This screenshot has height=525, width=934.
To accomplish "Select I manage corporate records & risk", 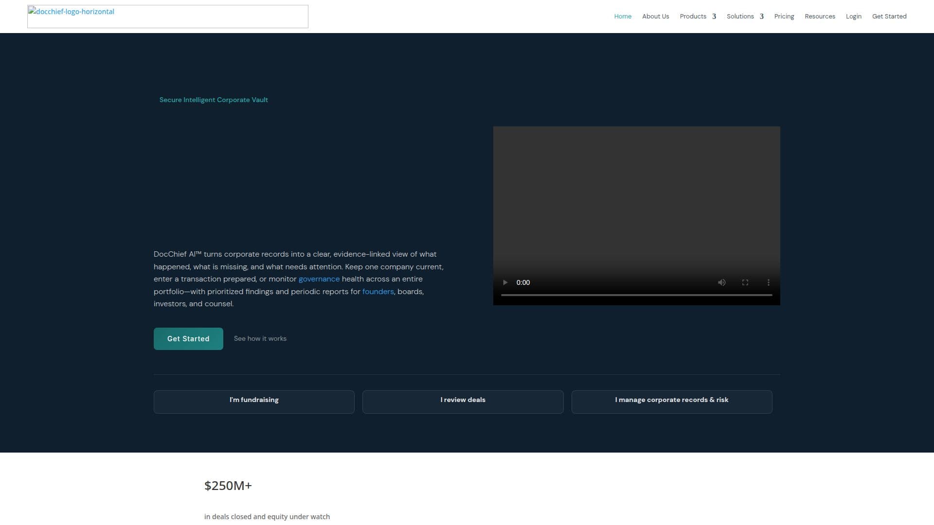I will coord(672,402).
